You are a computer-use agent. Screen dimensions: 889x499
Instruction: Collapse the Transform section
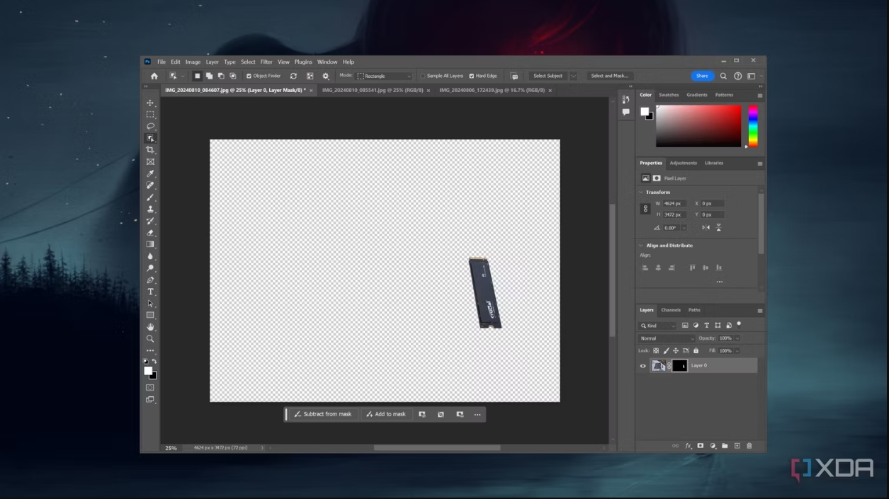click(642, 193)
